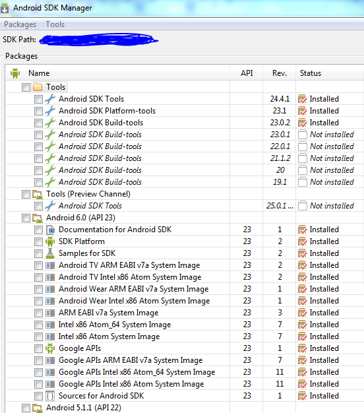Click Android TV ARM EABI v7a image icon

(50, 265)
